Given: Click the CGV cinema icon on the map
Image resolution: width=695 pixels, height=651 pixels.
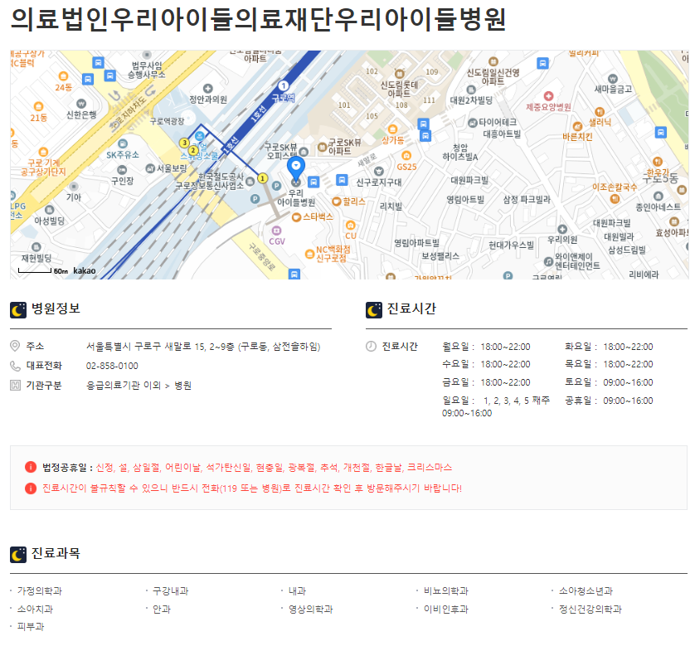Looking at the screenshot, I should [x=276, y=231].
